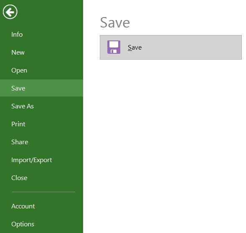Click the divider line above Account
This screenshot has height=233, width=246.
click(x=43, y=192)
